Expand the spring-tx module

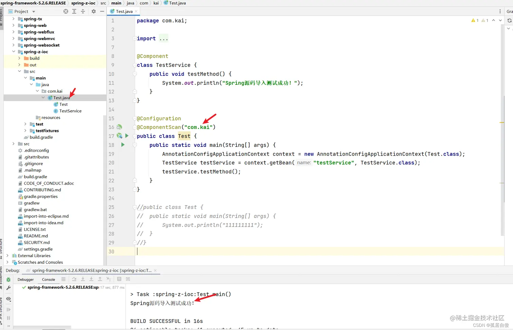click(14, 19)
